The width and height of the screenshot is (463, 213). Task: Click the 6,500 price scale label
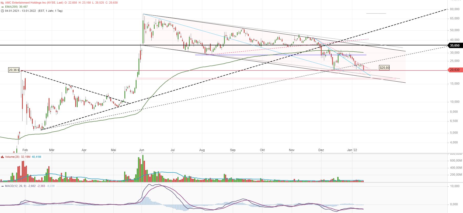click(454, 121)
